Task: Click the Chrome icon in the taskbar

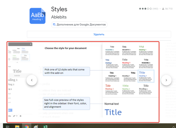Action: pyautogui.click(x=26, y=126)
